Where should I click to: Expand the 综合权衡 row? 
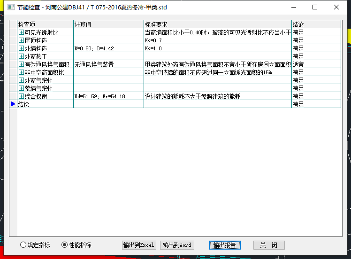pos(21,96)
